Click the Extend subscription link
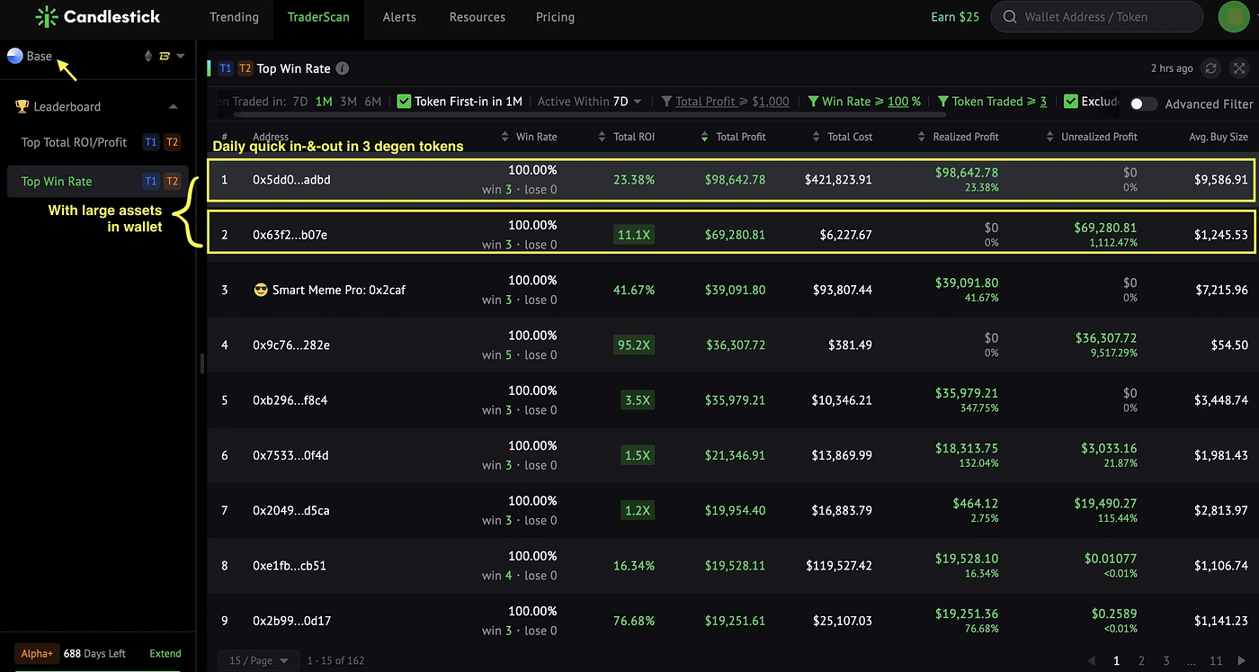The height and width of the screenshot is (672, 1259). [165, 654]
